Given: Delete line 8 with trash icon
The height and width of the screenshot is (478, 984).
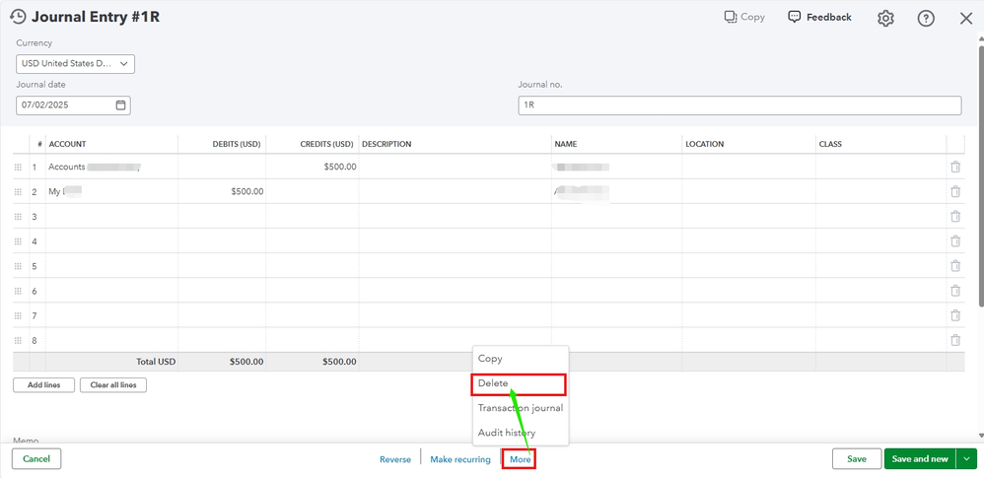Looking at the screenshot, I should point(955,340).
